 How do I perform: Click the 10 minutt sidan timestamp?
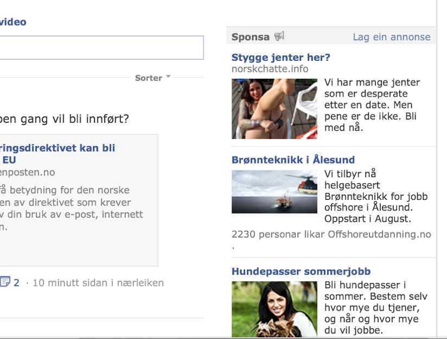pyautogui.click(x=98, y=282)
